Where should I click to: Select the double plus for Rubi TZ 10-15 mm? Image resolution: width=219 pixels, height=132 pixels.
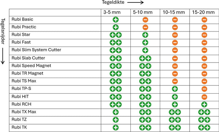point(175,120)
